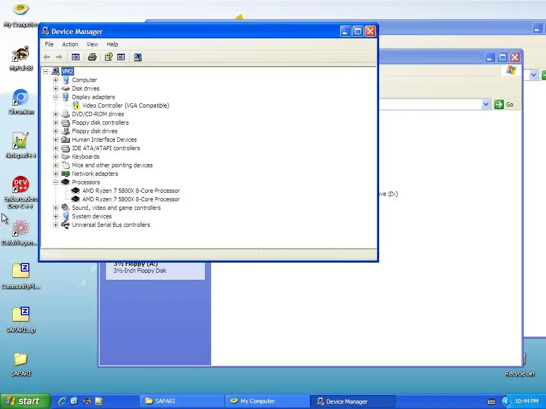Expand Sound, video and game controllers
This screenshot has height=409, width=546.
(55, 208)
